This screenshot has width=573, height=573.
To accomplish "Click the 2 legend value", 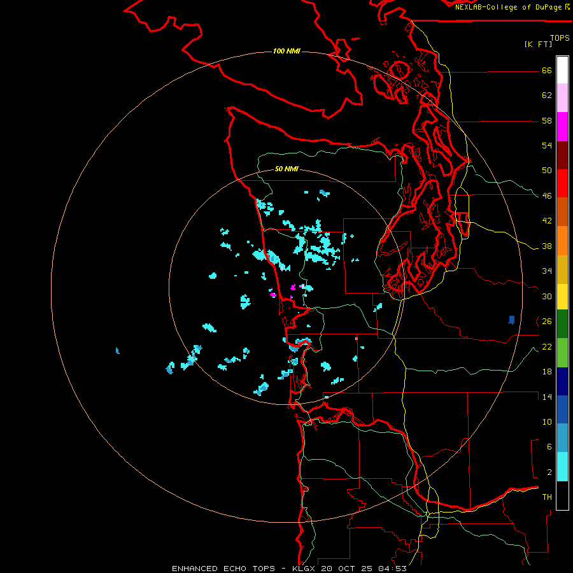I will click(x=549, y=472).
